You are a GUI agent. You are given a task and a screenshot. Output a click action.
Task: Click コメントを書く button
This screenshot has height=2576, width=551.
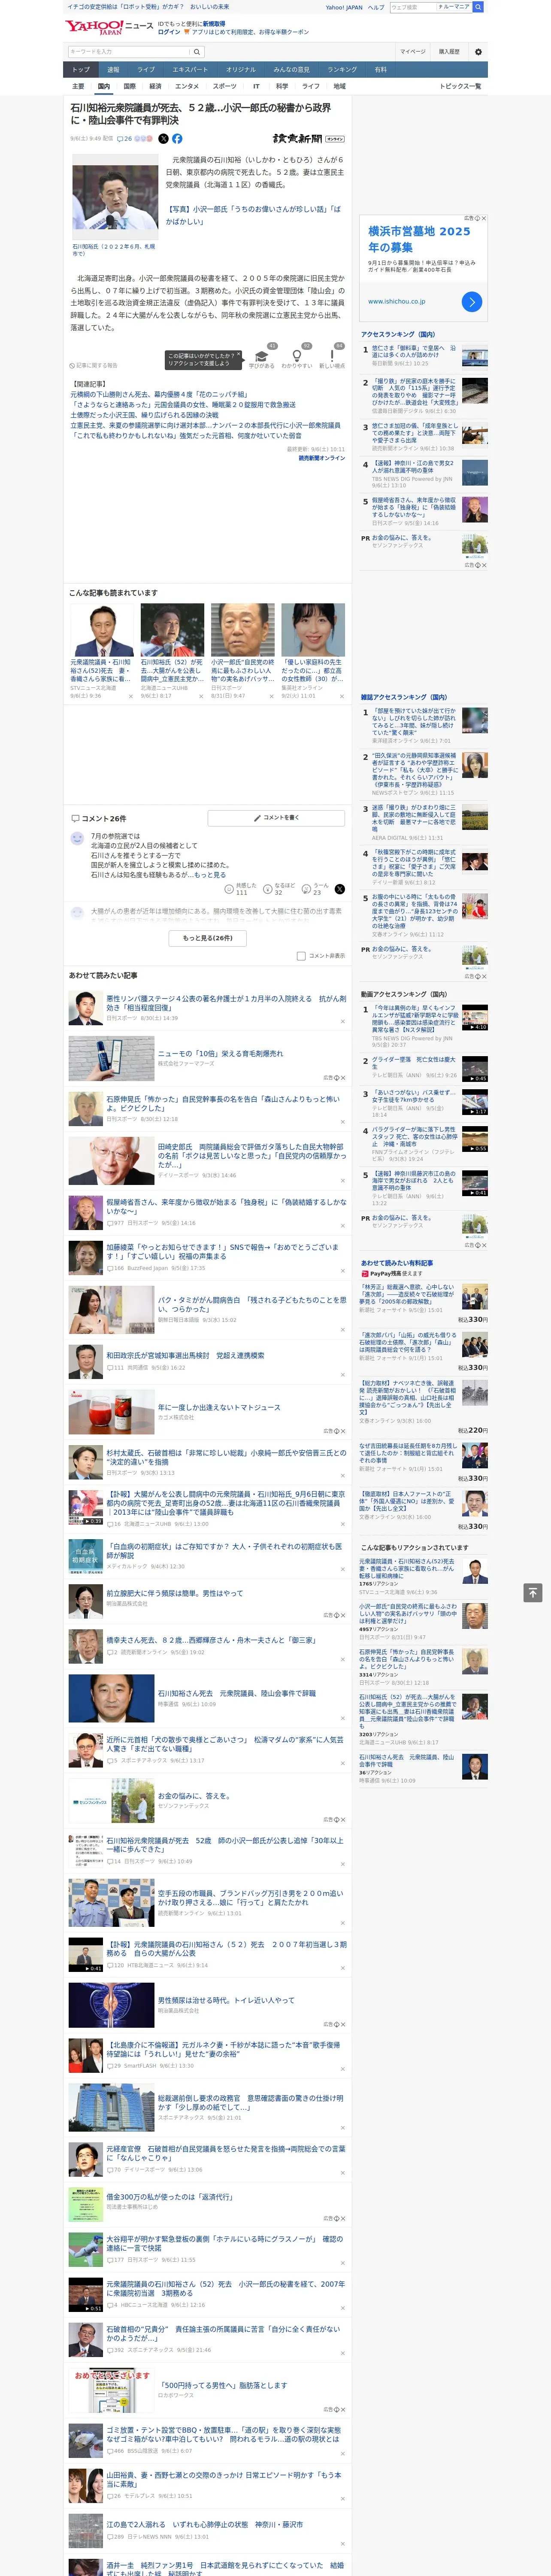277,818
